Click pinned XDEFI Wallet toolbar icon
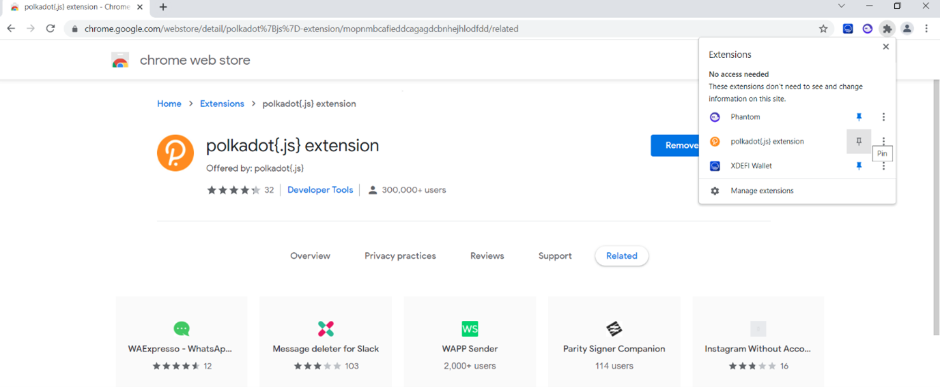The image size is (940, 387). [x=848, y=29]
